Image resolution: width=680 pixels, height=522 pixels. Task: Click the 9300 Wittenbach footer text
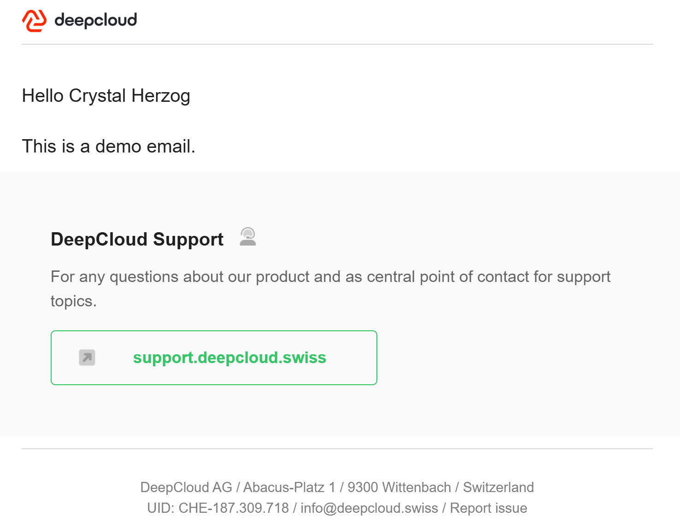(x=399, y=487)
